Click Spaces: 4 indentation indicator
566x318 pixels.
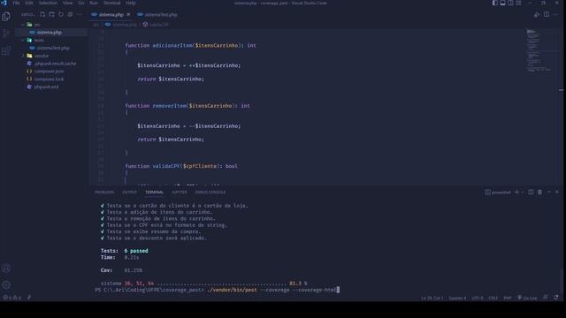point(457,298)
